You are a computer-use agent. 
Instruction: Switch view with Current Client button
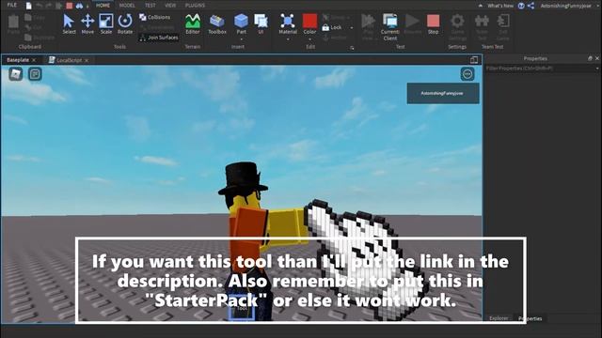click(390, 27)
